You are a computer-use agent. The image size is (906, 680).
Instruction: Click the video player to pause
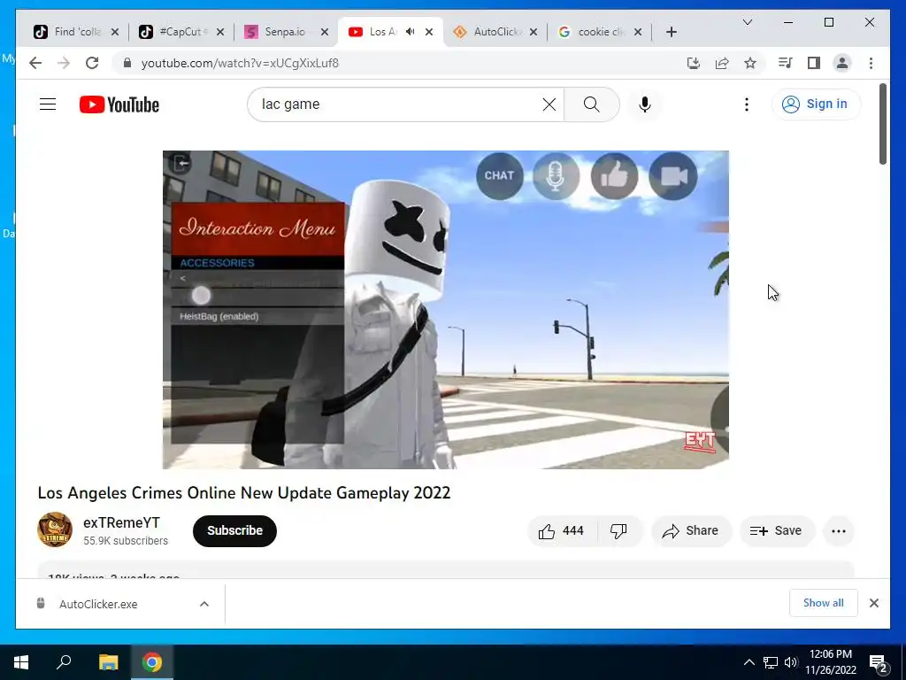point(446,309)
